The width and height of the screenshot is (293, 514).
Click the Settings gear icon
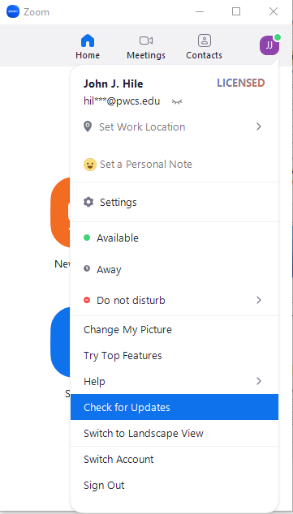click(88, 202)
